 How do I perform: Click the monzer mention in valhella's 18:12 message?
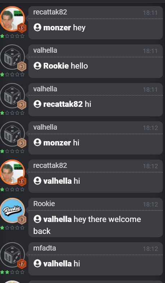[57, 143]
